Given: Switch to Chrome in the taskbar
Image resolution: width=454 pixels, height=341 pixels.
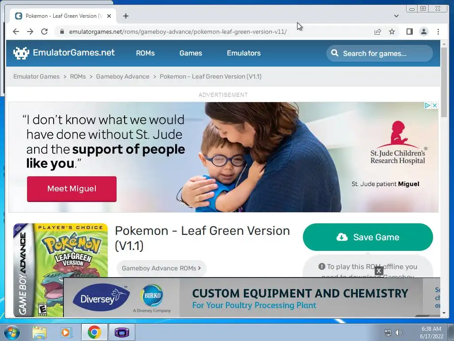Looking at the screenshot, I should click(x=94, y=332).
